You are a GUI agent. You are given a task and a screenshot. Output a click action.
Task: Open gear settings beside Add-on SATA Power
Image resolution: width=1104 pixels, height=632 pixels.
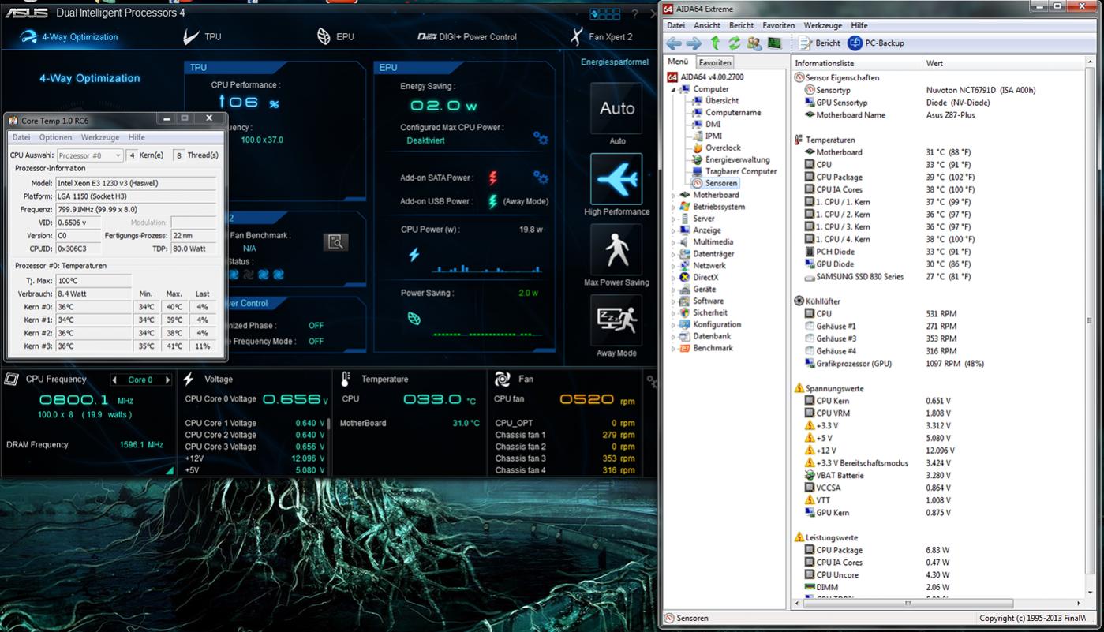(541, 177)
